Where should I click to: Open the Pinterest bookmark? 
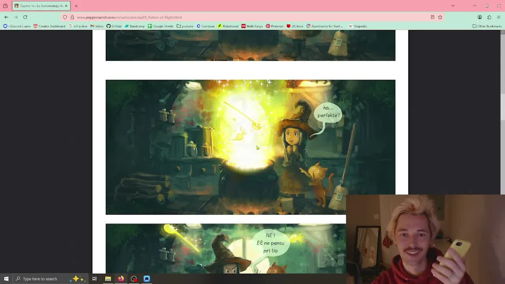275,26
